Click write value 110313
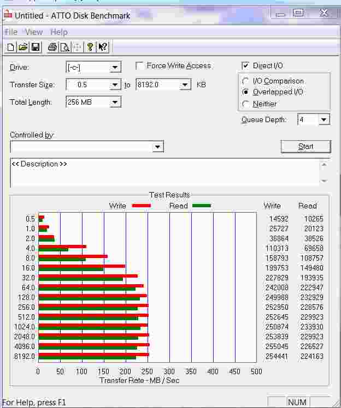 [277, 248]
